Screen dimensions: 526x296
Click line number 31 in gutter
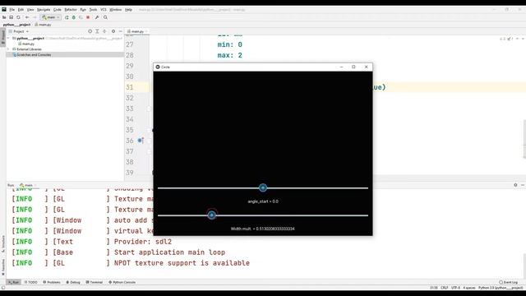(x=130, y=87)
